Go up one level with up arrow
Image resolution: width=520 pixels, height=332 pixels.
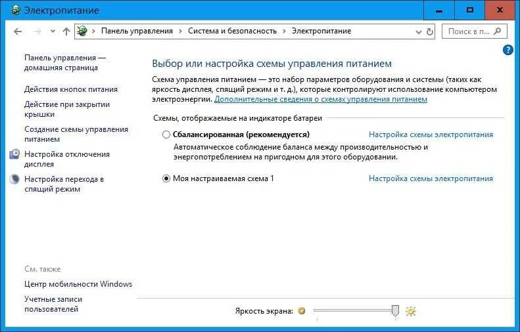(x=66, y=31)
